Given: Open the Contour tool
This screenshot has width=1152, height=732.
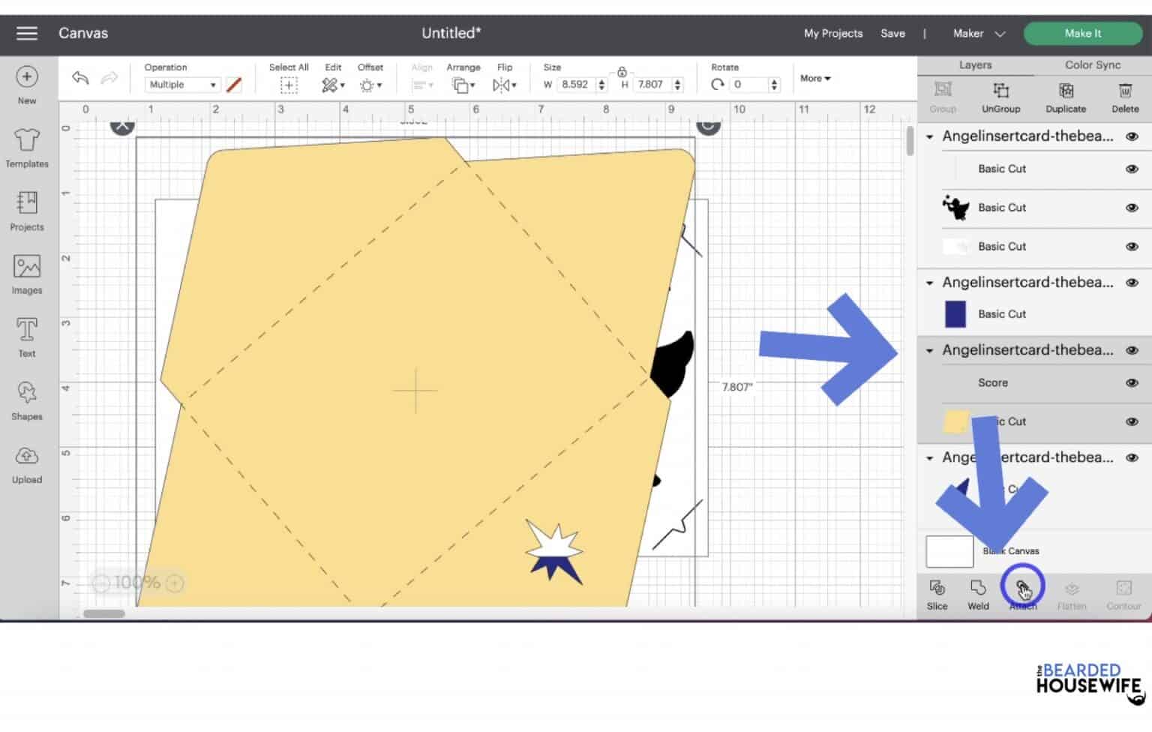Looking at the screenshot, I should (1123, 593).
